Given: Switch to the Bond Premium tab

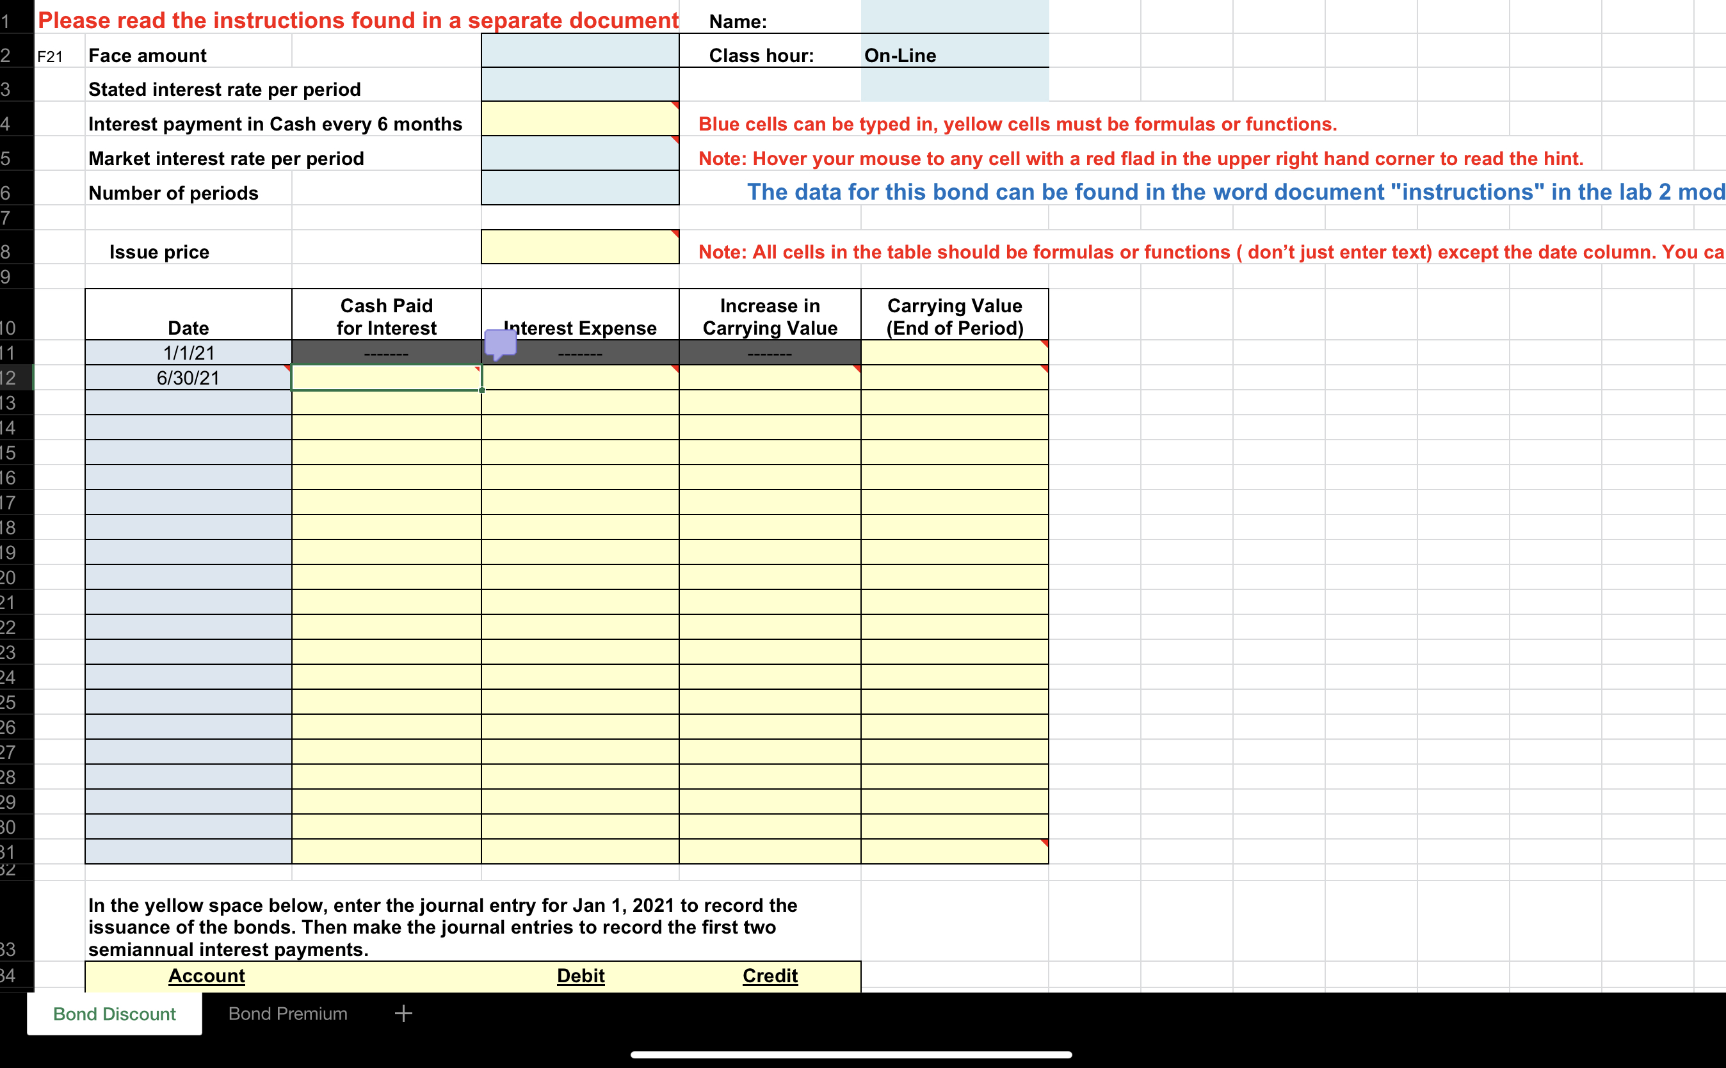Looking at the screenshot, I should coord(286,1013).
